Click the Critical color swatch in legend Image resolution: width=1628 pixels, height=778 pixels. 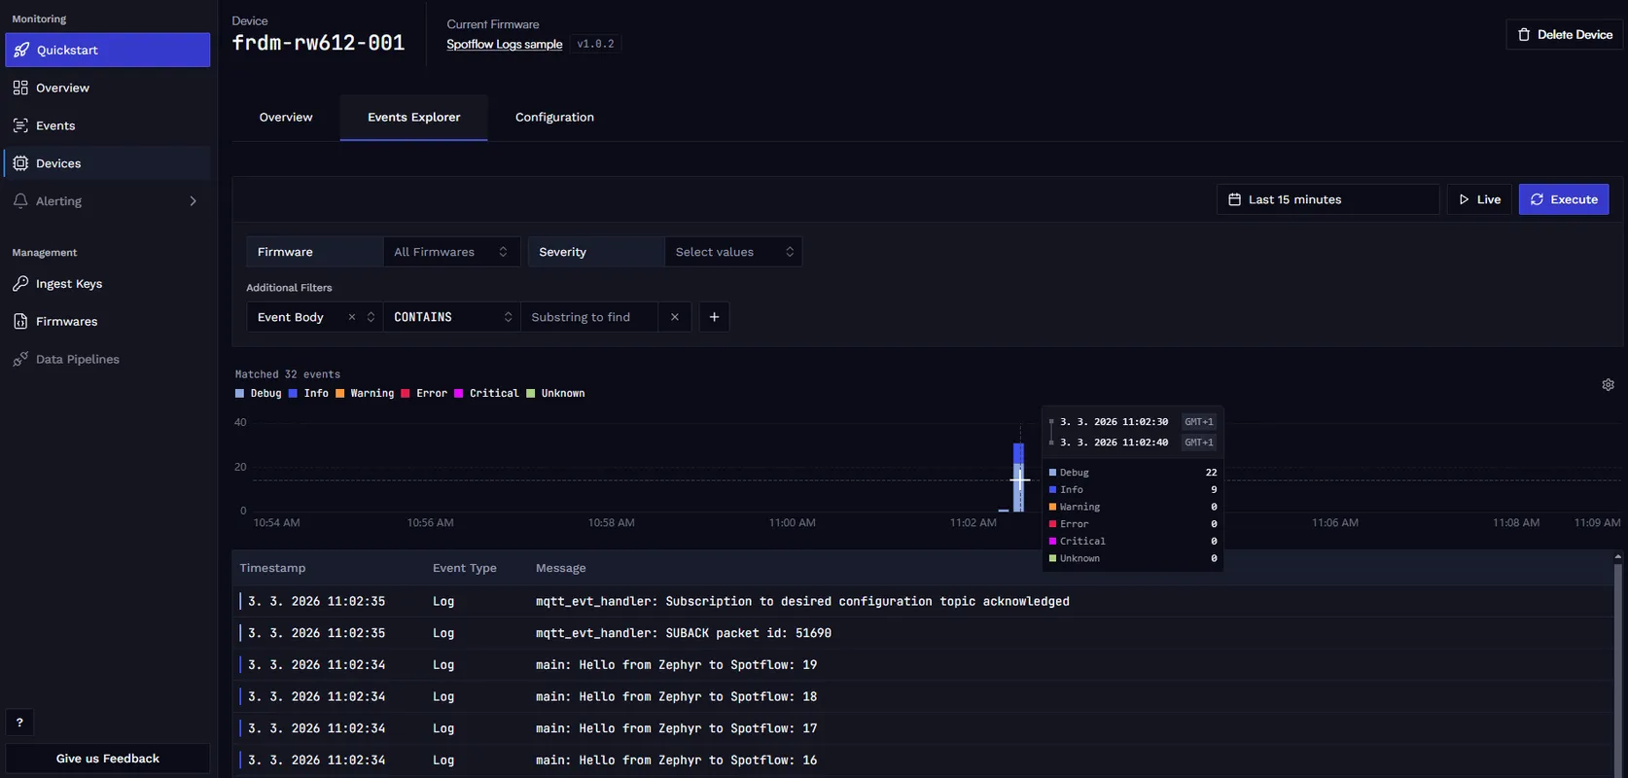[459, 394]
